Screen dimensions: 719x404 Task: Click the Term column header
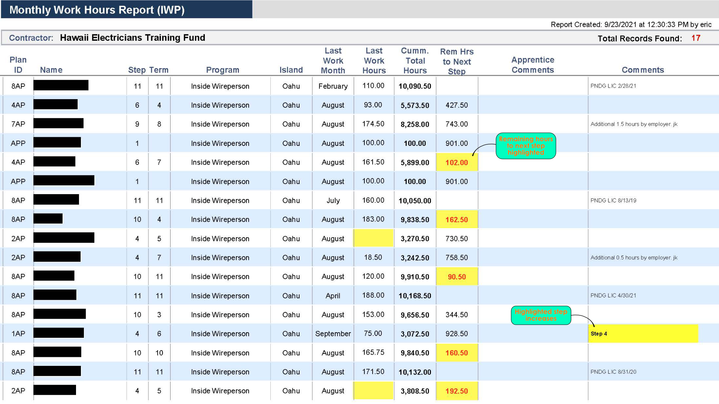[159, 70]
